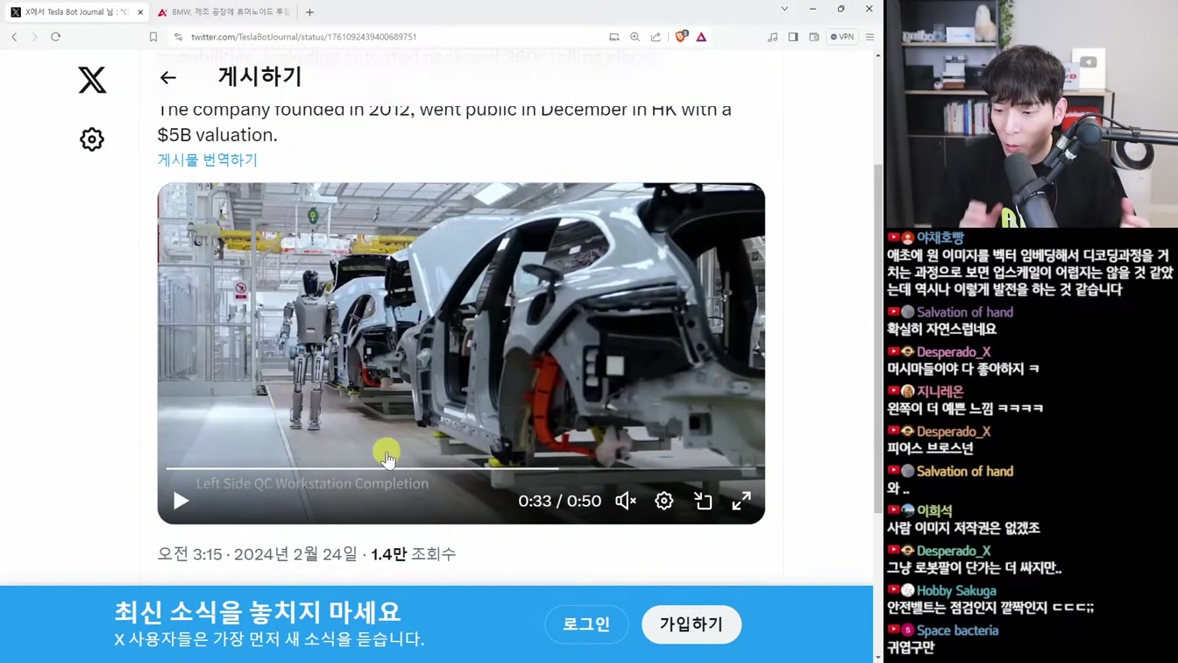Open the Brave Wallet icon
The width and height of the screenshot is (1178, 663).
pos(814,37)
